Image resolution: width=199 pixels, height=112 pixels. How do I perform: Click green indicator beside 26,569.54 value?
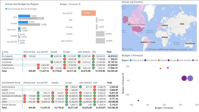click(67, 96)
